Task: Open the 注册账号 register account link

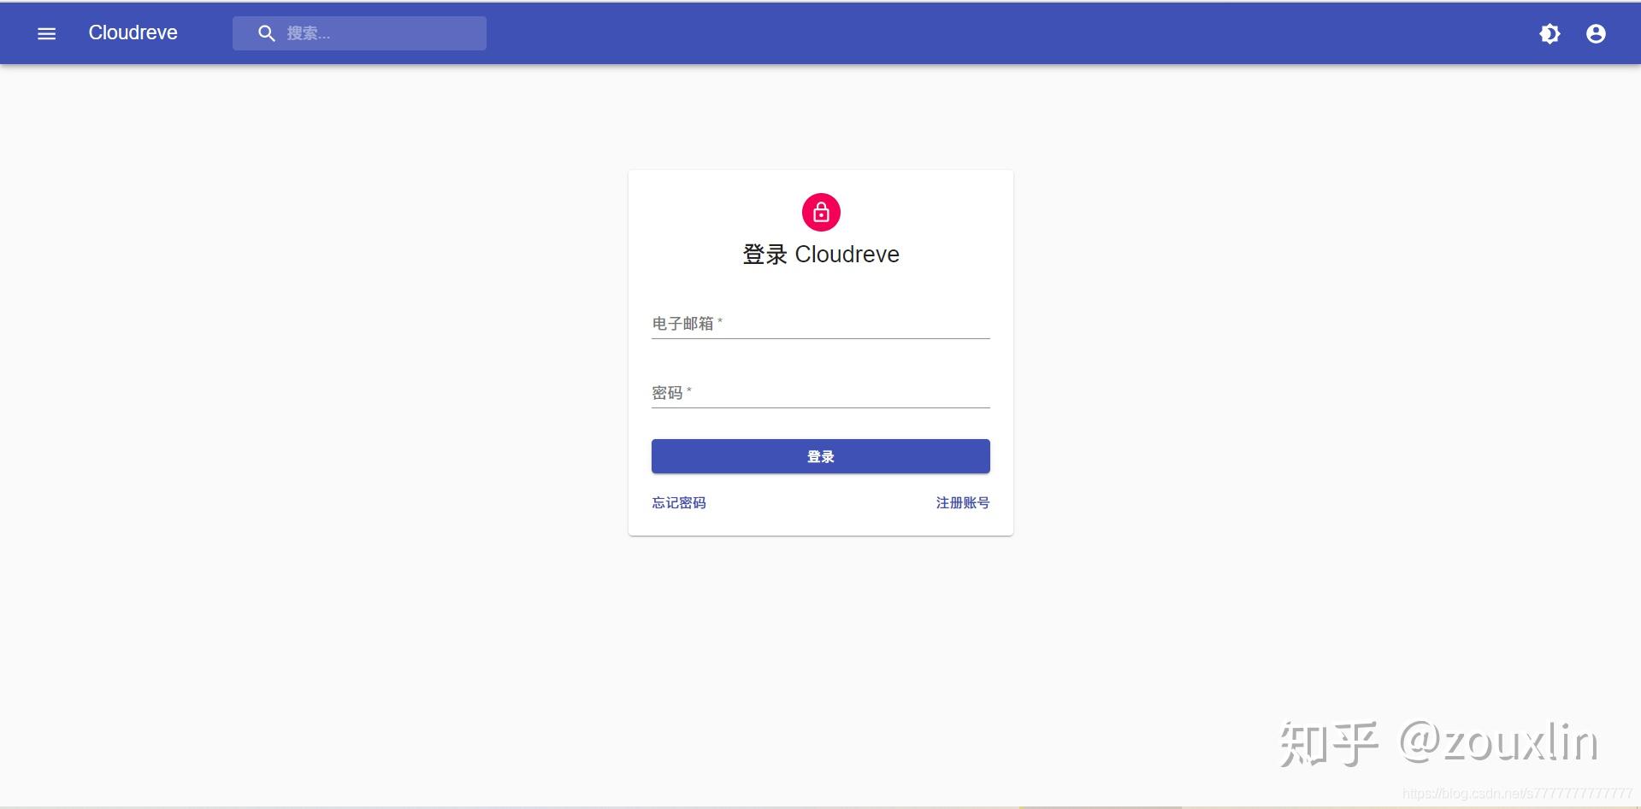Action: 963,503
